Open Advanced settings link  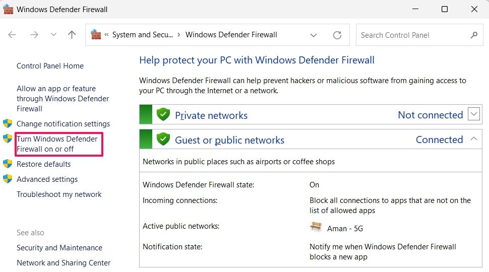click(x=47, y=179)
